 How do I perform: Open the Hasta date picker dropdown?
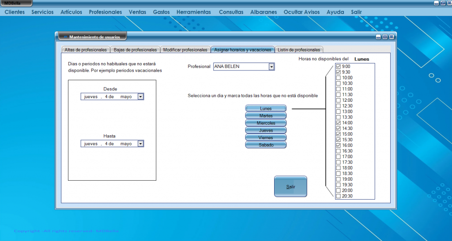pyautogui.click(x=140, y=144)
